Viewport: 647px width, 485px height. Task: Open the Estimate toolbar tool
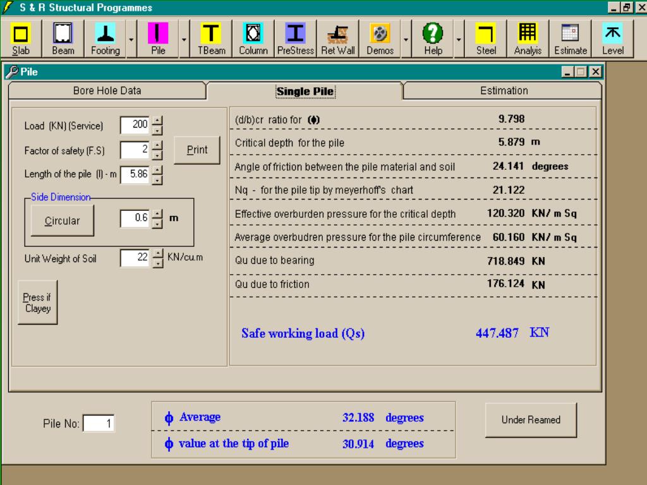click(571, 39)
